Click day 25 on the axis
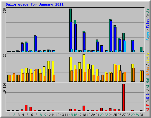Screen dimensions: 151x118 115,115
